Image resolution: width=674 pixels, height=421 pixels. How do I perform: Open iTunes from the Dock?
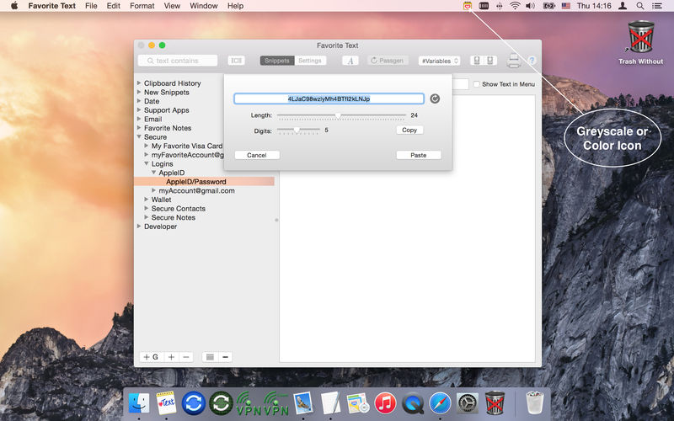pos(385,403)
